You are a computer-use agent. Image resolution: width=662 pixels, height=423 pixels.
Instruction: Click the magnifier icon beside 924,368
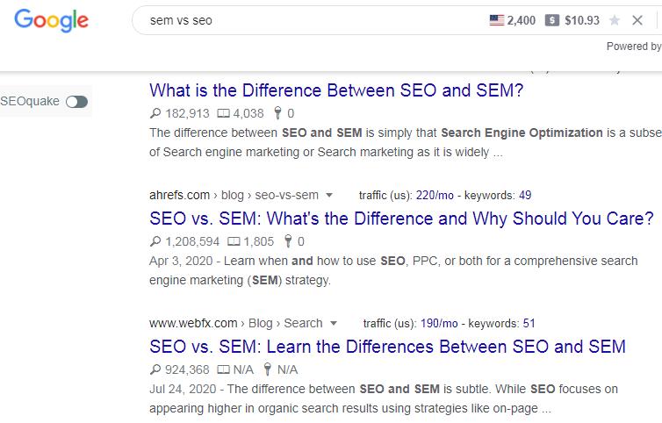(x=156, y=369)
